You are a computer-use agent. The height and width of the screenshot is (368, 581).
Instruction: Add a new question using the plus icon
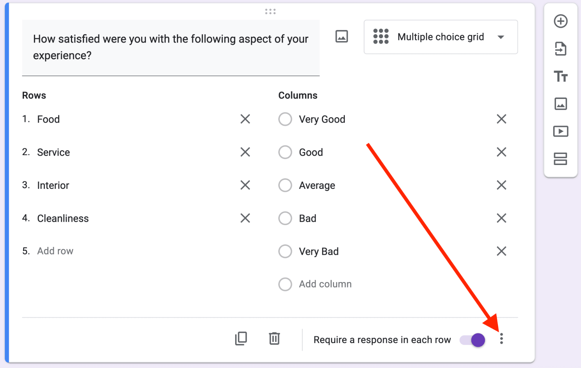[x=560, y=21]
